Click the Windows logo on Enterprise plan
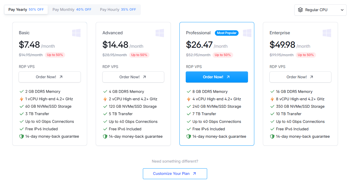This screenshot has width=352, height=184. [327, 33]
